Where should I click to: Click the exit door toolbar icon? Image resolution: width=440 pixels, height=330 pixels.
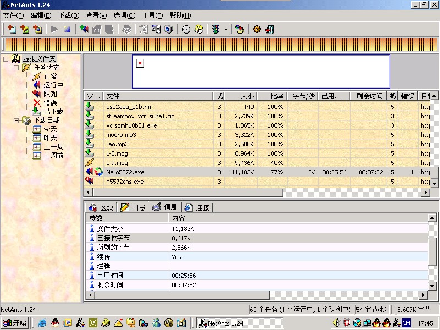(269, 29)
